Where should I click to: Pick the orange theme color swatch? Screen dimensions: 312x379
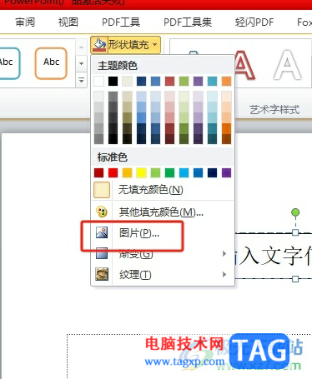226,81
